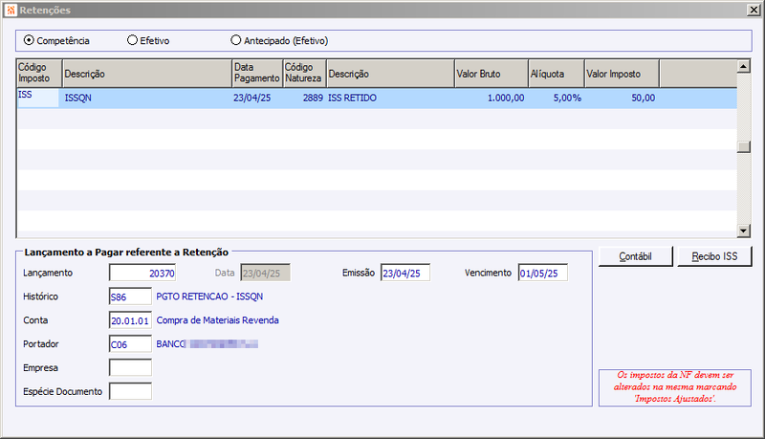The width and height of the screenshot is (765, 439).
Task: Click the empty Espécie Documento field
Action: click(130, 391)
